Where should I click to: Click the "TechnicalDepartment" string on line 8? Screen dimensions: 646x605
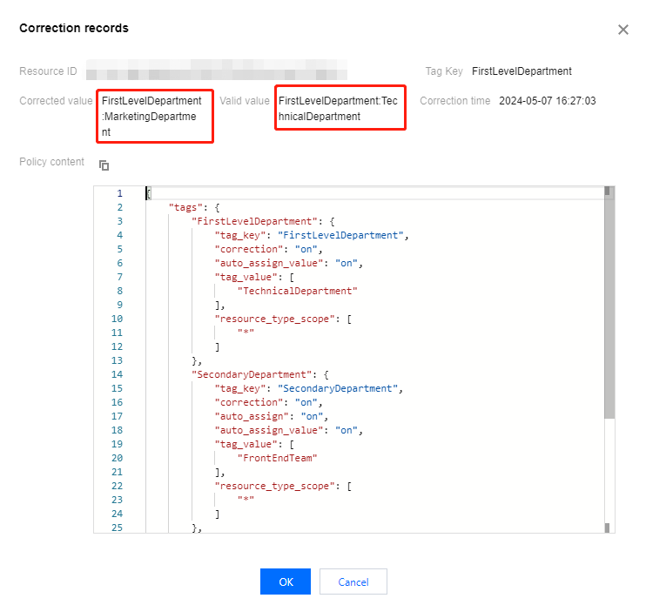pos(298,291)
